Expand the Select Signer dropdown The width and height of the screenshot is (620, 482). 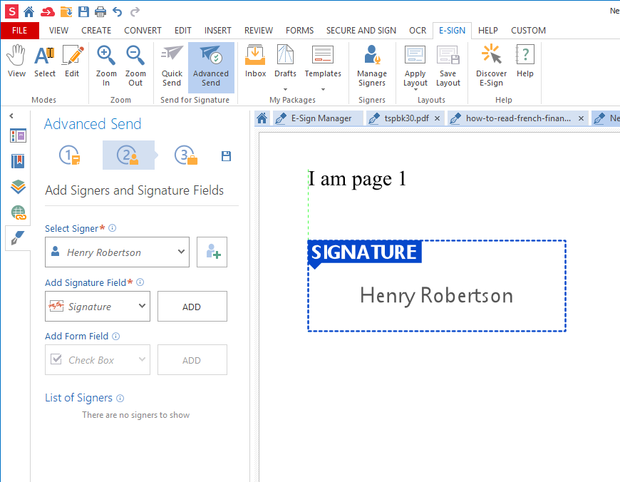click(181, 252)
